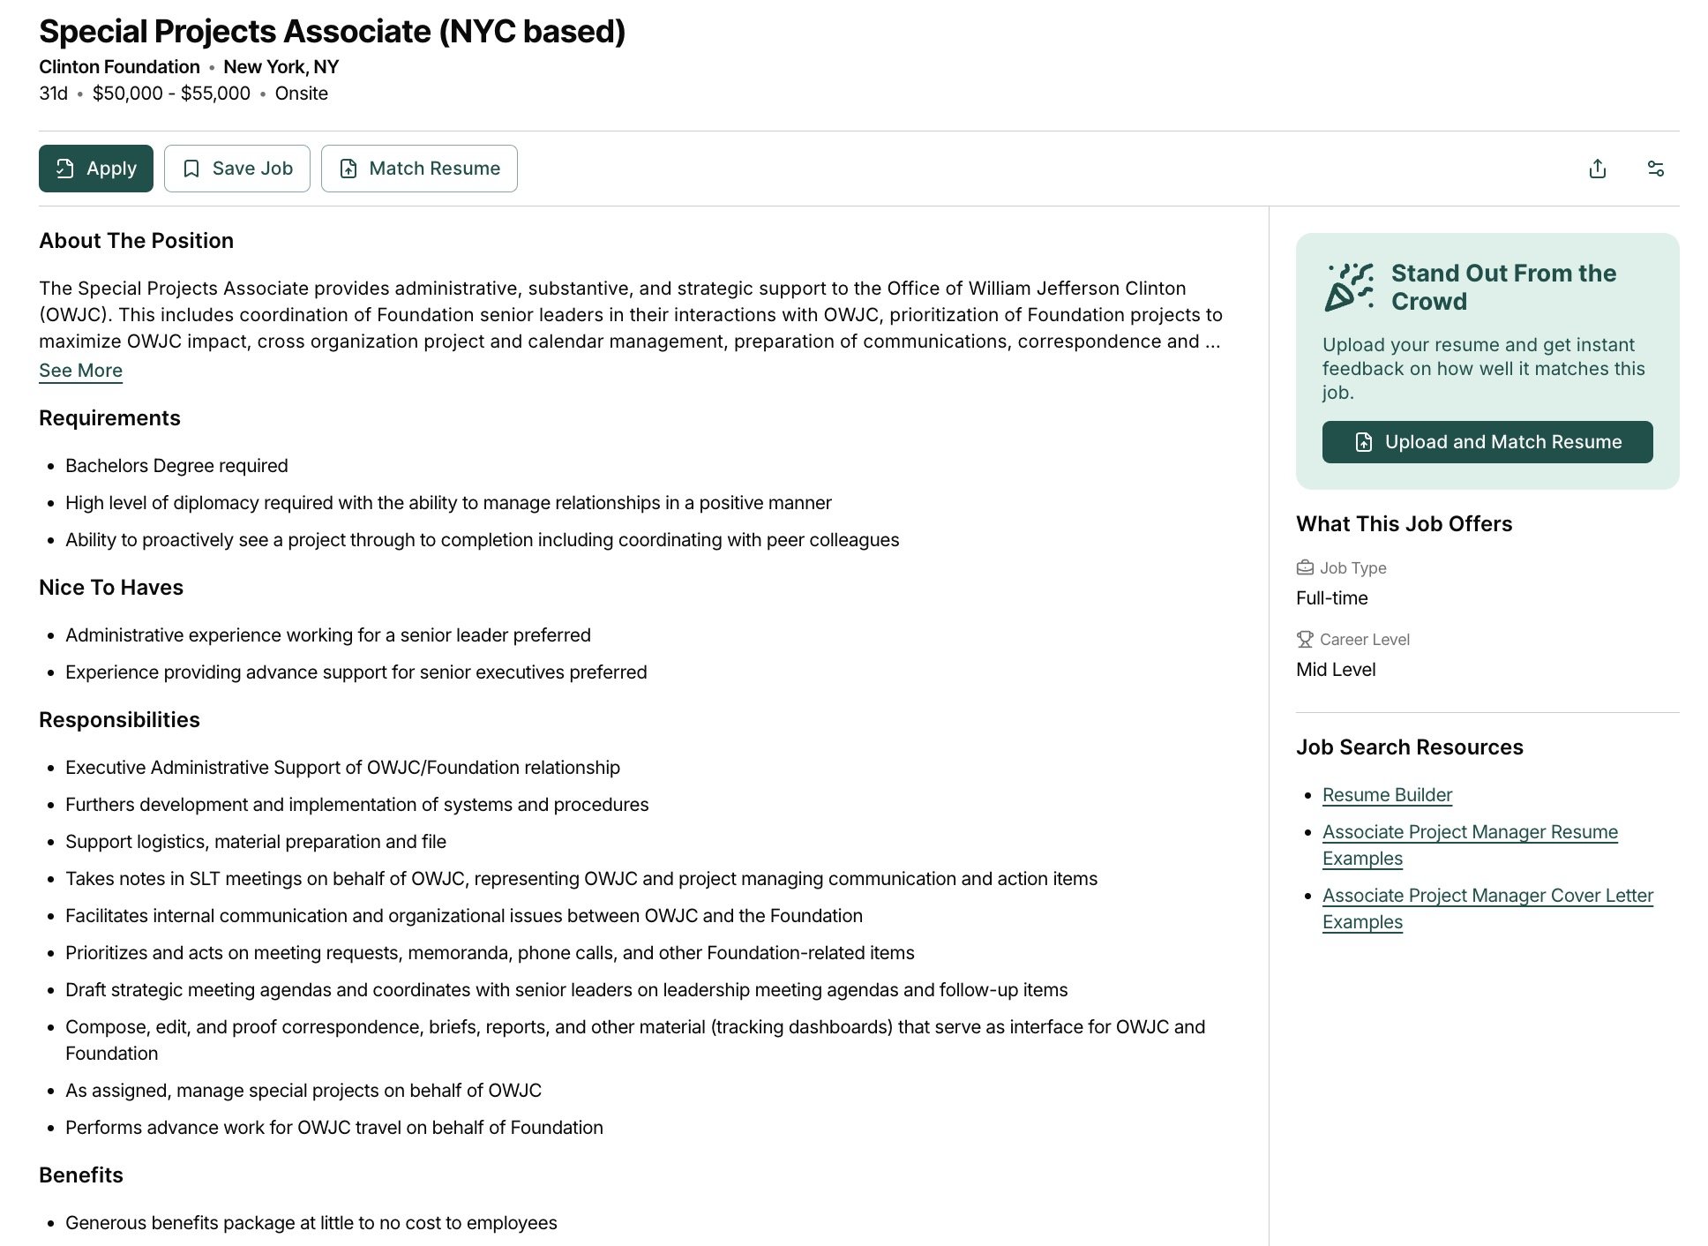Click the party popper icon in sidebar
Screen dimensions: 1708x1246
pyautogui.click(x=1349, y=287)
